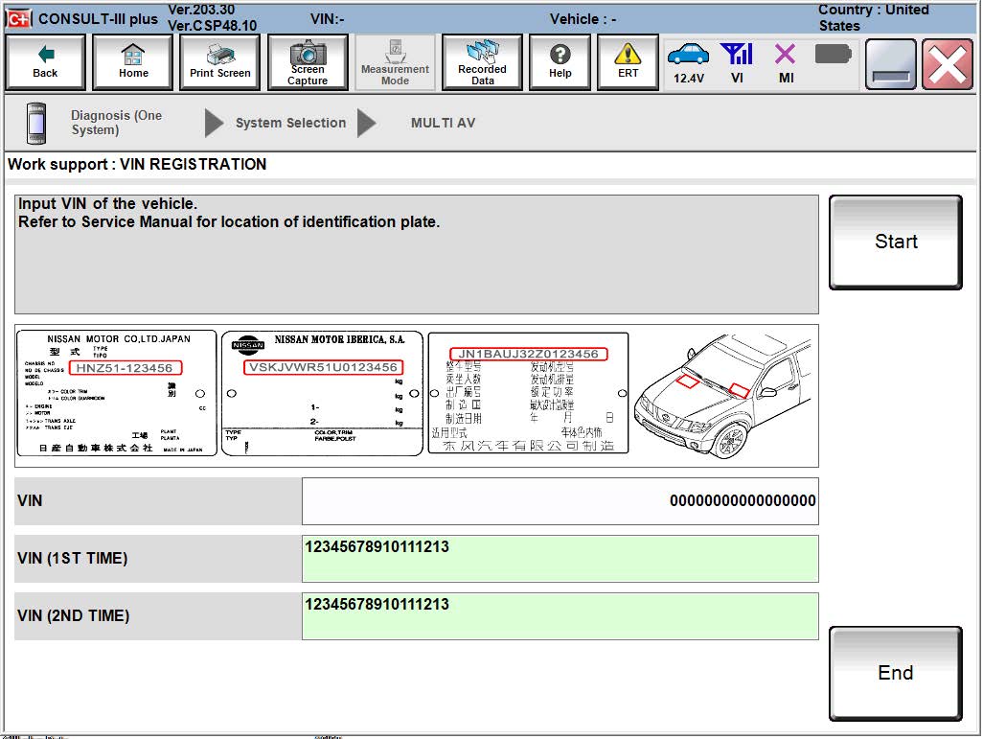Click the Back toolbar button
Image resolution: width=983 pixels, height=739 pixels.
pos(45,62)
